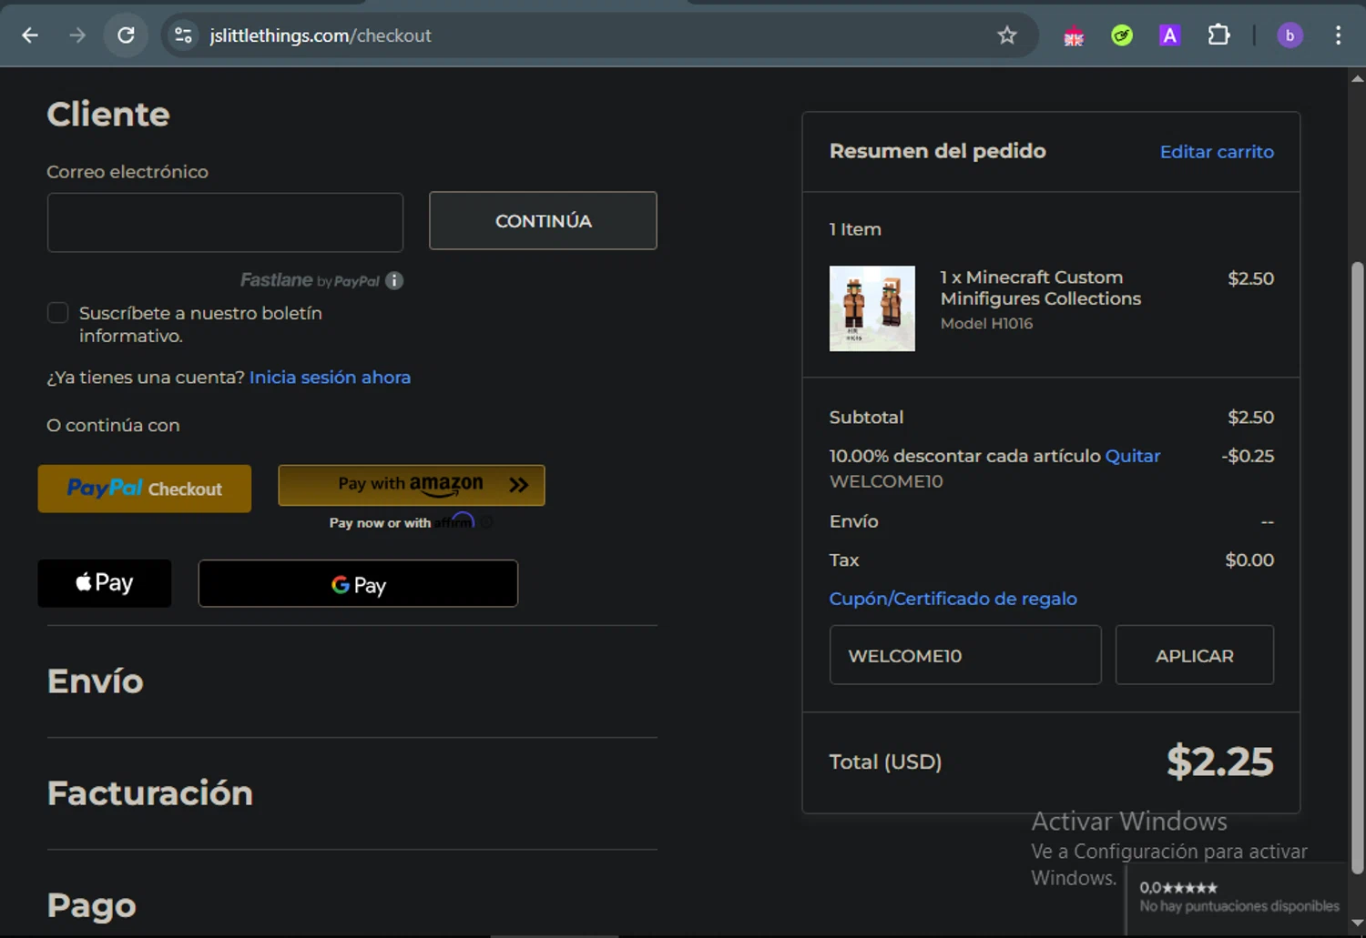Click the Cliente heading
Screen dimensions: 1366x938
coord(108,115)
